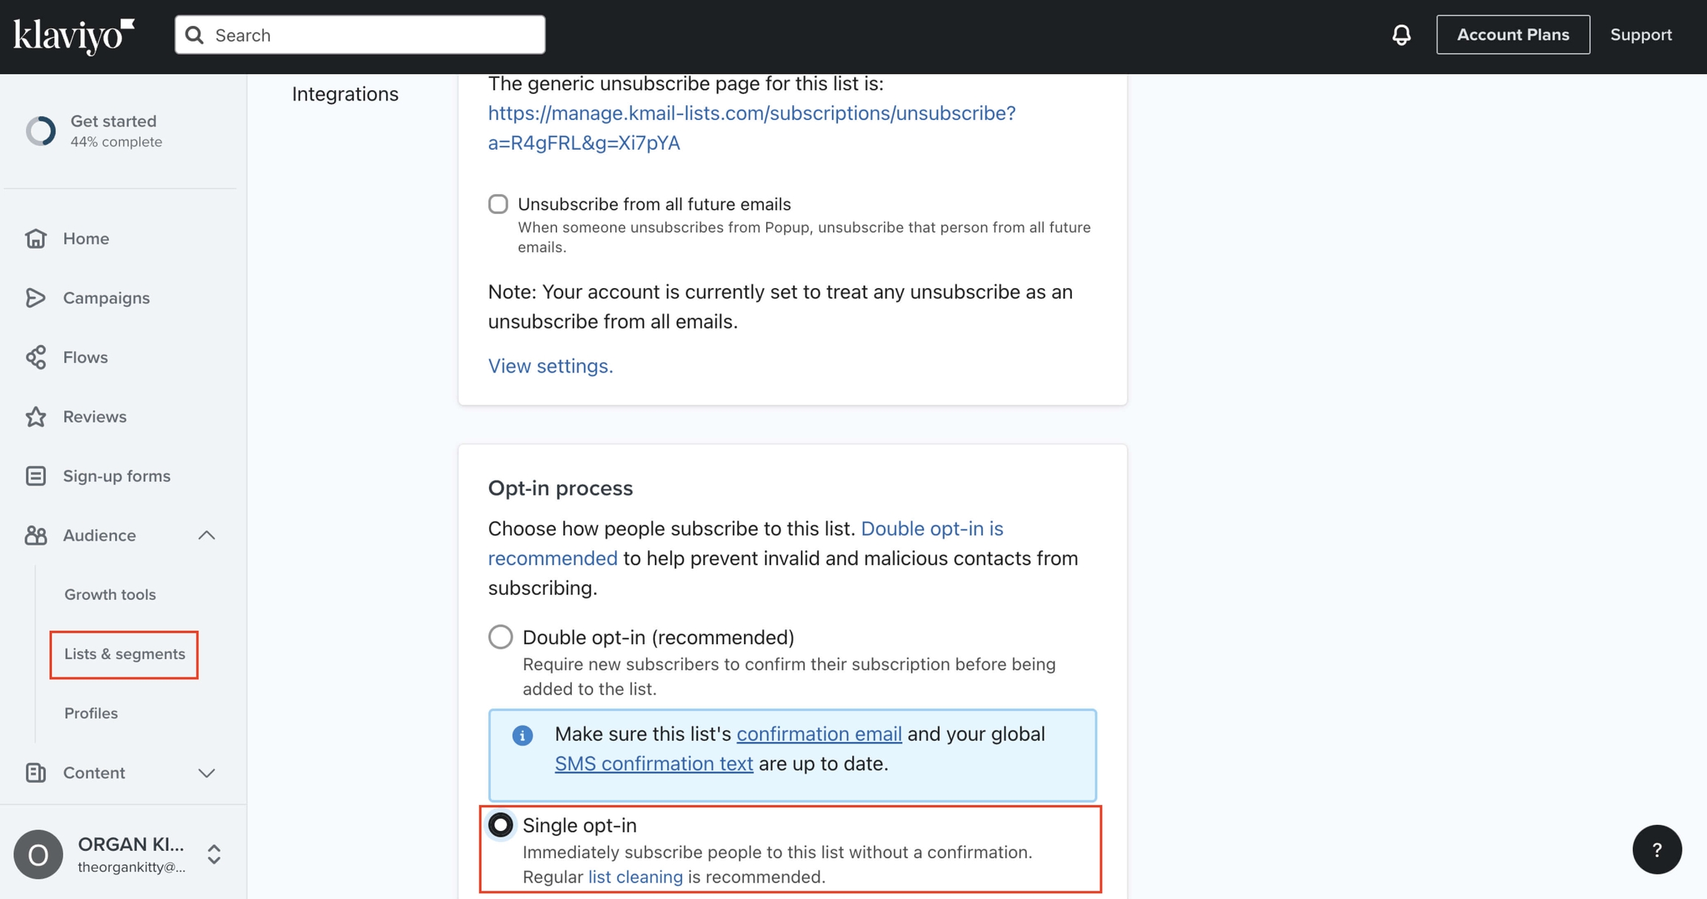This screenshot has width=1707, height=899.
Task: Collapse the Audience section chevron
Action: tap(207, 535)
